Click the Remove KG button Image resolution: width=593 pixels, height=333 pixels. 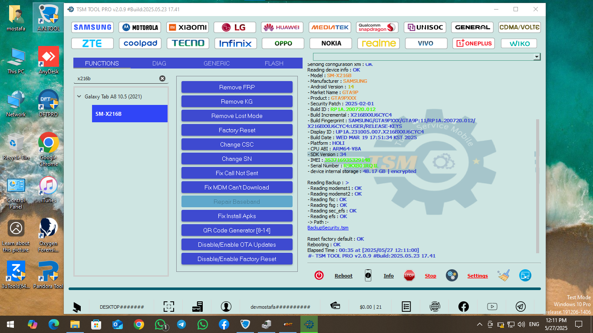(237, 101)
